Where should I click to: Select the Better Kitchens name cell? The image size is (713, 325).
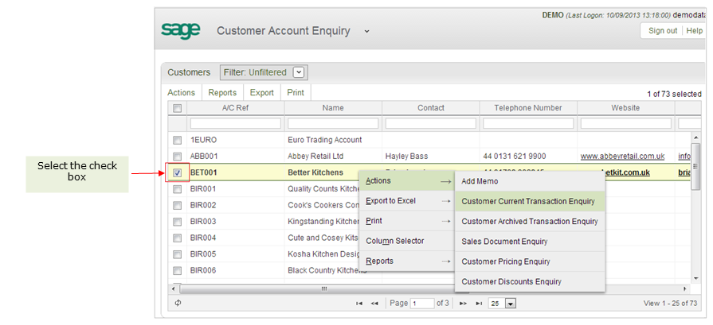[x=315, y=172]
